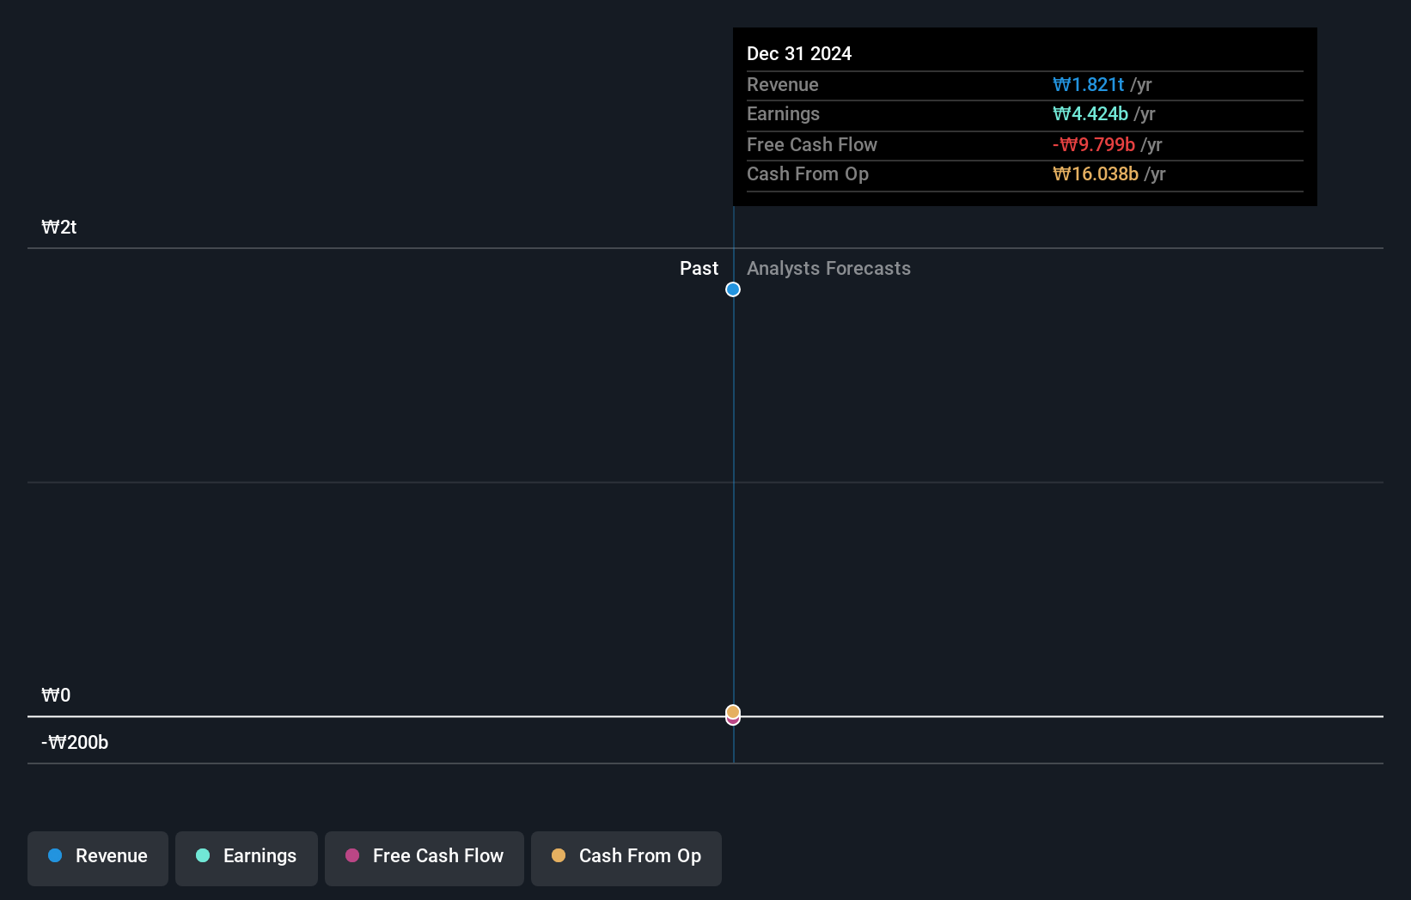Toggle the Revenue legend button

(98, 858)
